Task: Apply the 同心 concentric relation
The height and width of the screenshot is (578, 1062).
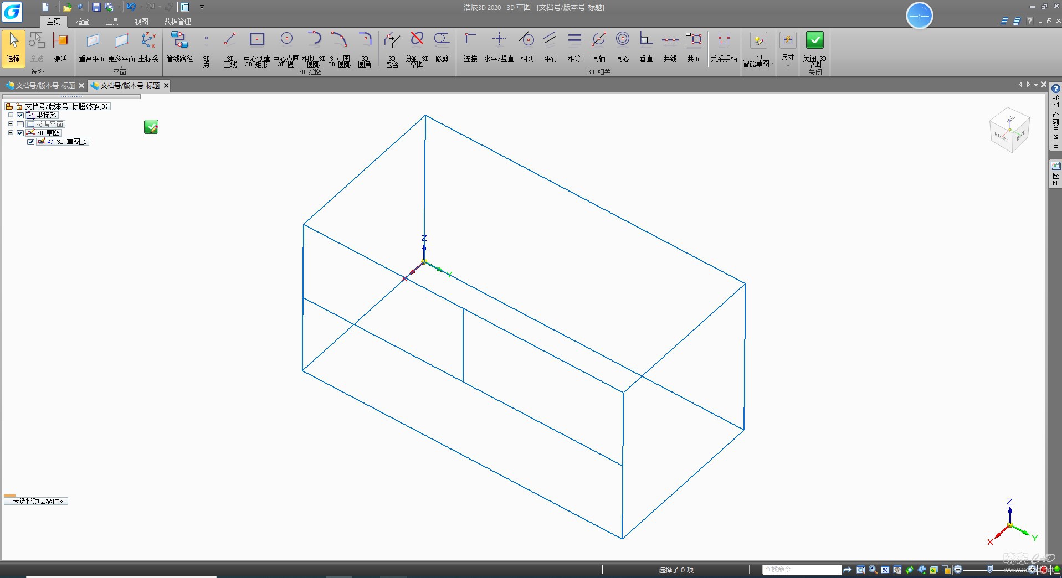Action: coord(622,48)
